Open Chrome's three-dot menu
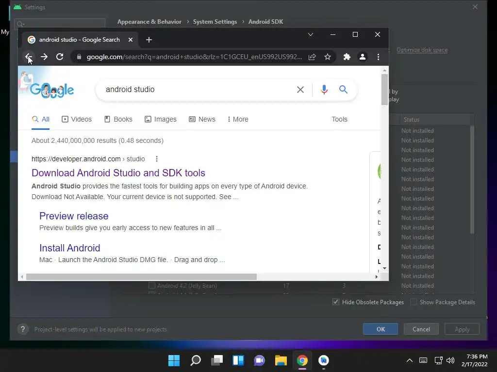 tap(378, 57)
